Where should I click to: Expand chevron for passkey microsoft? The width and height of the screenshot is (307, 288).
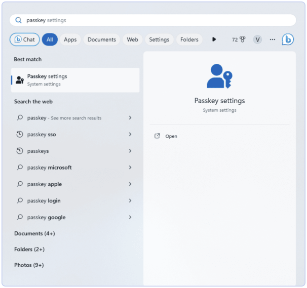[130, 167]
